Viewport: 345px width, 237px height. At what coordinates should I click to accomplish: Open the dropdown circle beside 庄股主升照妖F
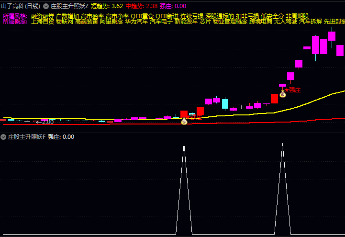[x=3, y=137]
